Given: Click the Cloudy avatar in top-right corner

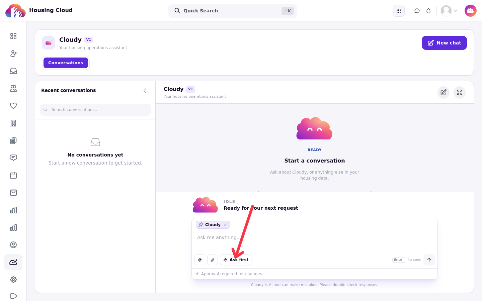Looking at the screenshot, I should point(471,11).
